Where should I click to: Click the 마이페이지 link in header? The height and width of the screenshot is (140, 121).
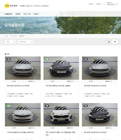[98, 4]
